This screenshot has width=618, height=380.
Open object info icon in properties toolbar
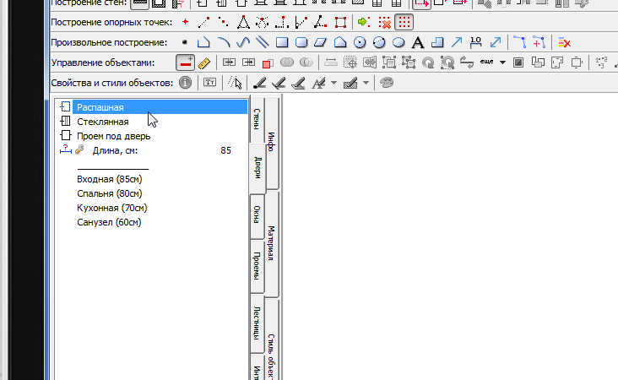point(185,83)
